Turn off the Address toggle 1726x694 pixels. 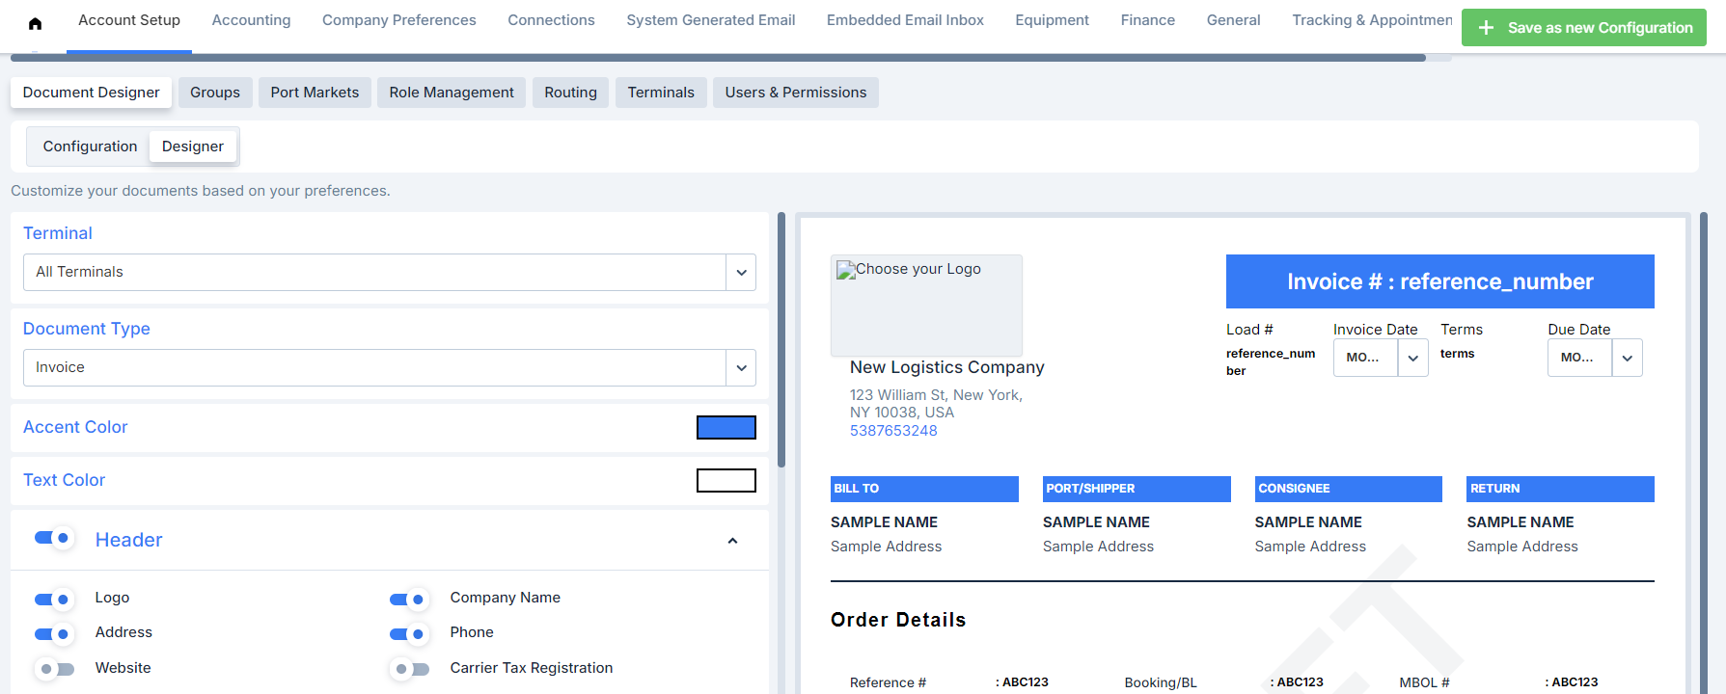53,633
